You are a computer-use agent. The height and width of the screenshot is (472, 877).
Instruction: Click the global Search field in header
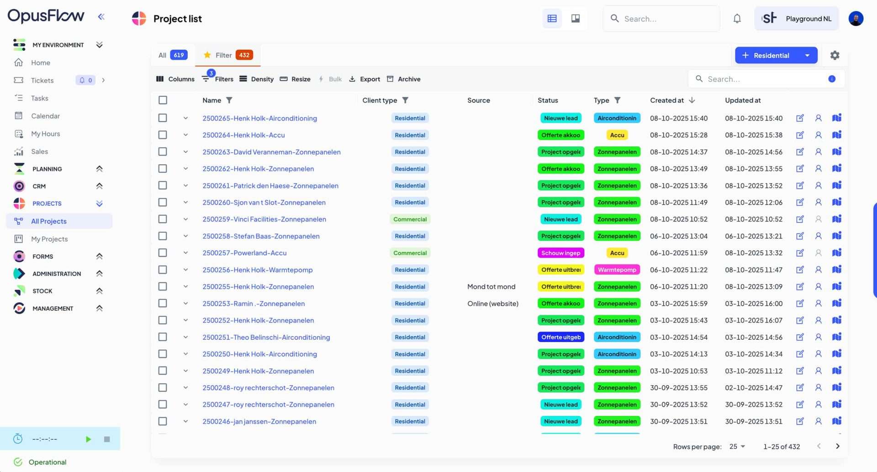pyautogui.click(x=661, y=19)
